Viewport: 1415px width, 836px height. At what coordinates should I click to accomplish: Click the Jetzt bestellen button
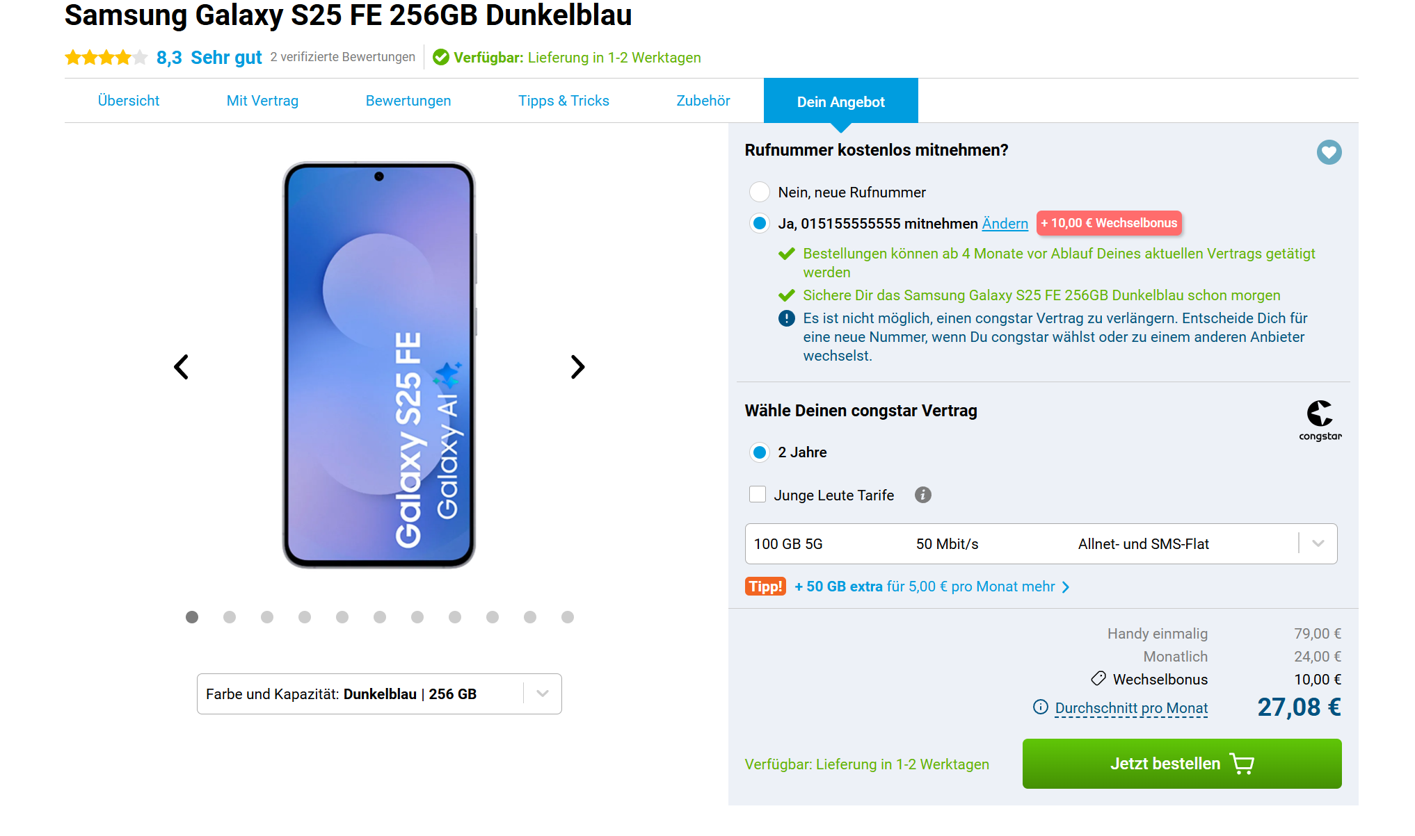coord(1181,764)
